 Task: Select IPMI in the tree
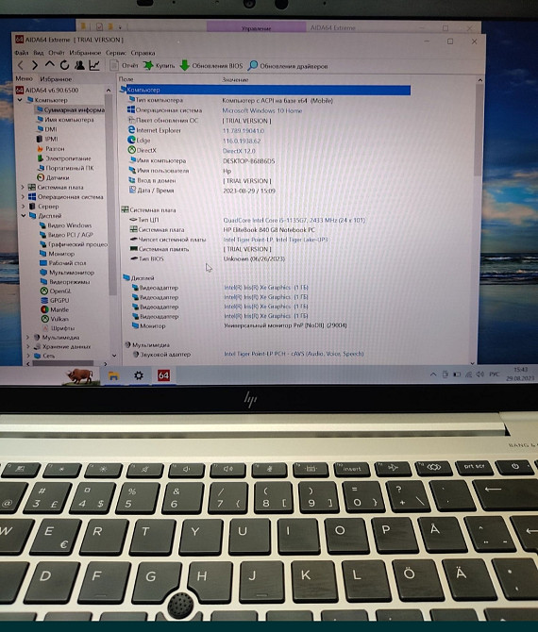[47, 139]
